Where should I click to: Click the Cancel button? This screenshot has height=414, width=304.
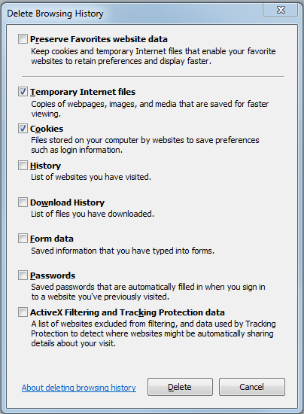tap(252, 387)
